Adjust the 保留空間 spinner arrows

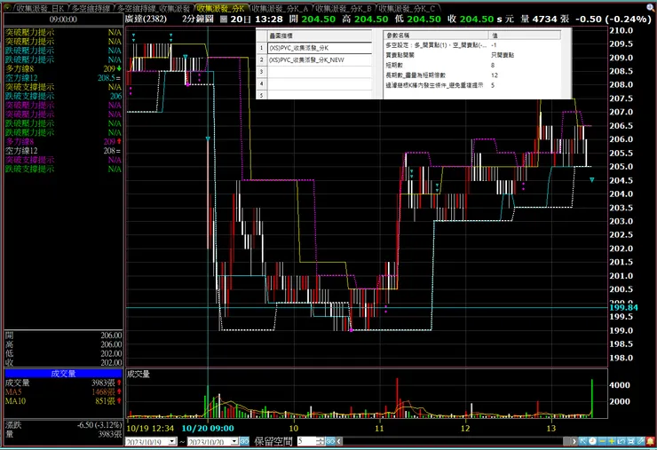(321, 441)
